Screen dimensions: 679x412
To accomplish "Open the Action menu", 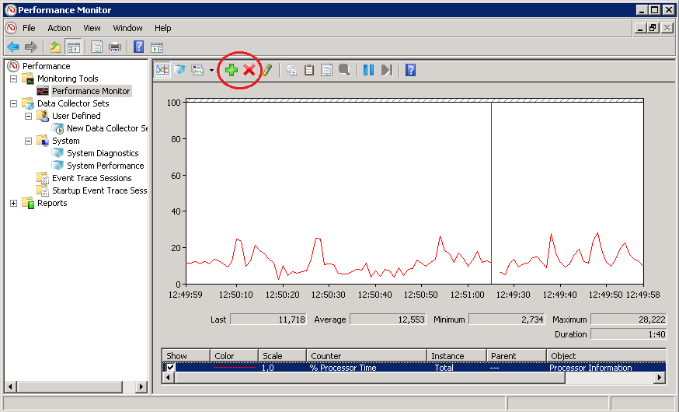I will [x=59, y=28].
